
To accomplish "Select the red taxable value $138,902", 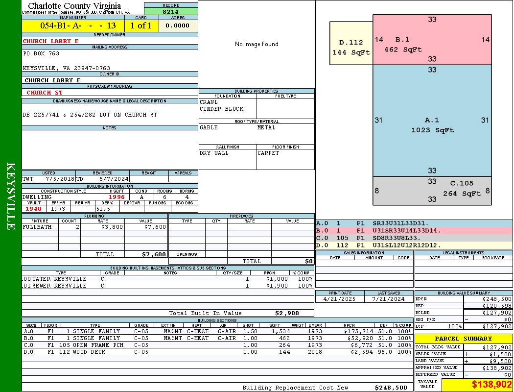I will click(x=477, y=385).
